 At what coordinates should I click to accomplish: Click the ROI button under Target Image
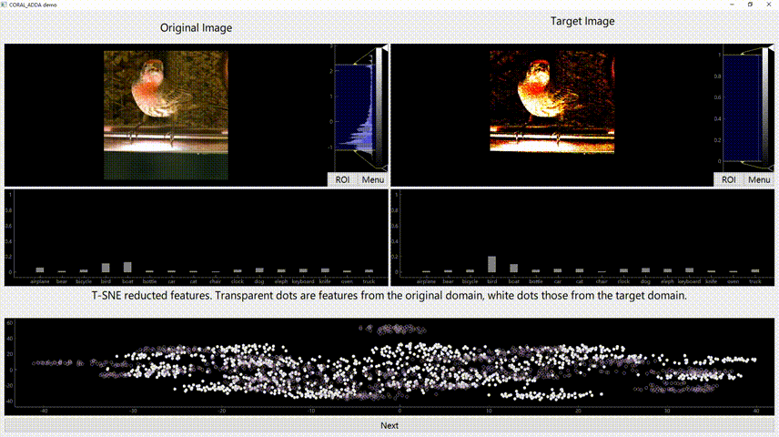coord(728,179)
